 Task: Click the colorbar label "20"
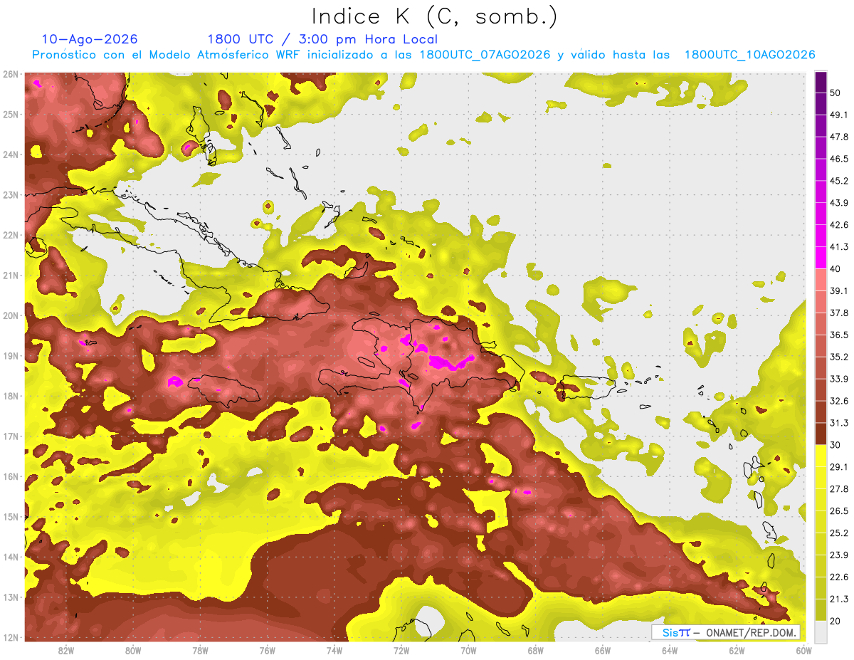click(x=835, y=621)
